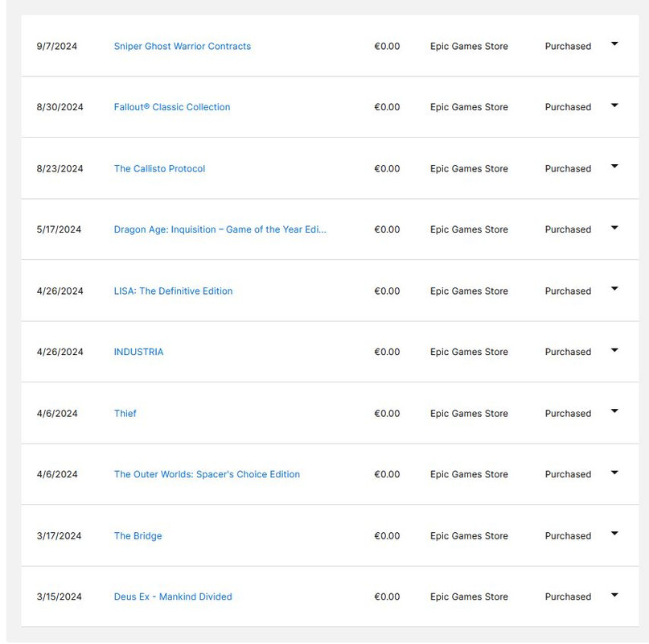
Task: Expand the Dragon Age: Inquisition row arrow
Action: 614,227
